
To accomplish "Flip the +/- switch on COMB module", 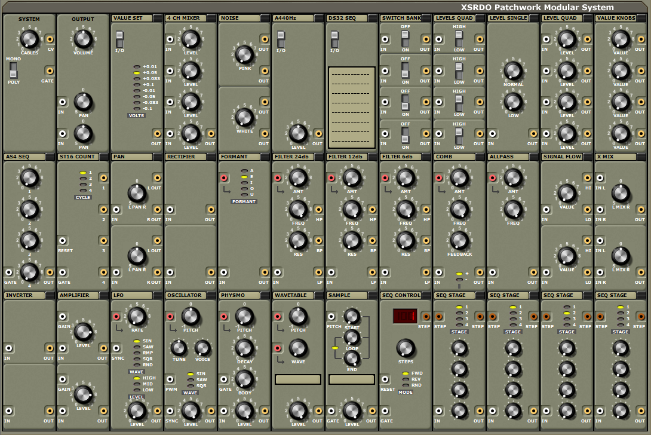I will [x=459, y=280].
